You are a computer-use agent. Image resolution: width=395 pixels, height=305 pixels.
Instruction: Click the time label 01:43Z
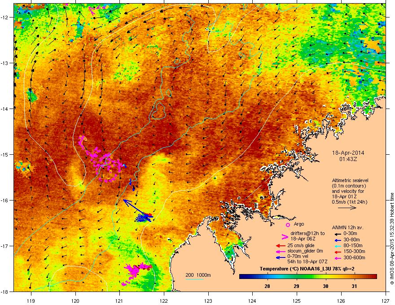348,159
